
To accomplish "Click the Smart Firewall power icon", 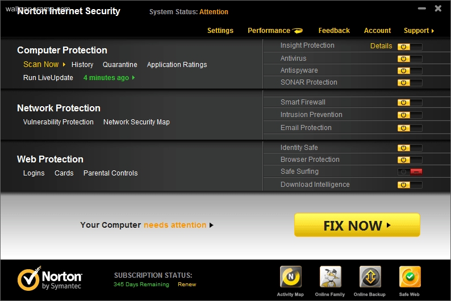I will [x=403, y=102].
